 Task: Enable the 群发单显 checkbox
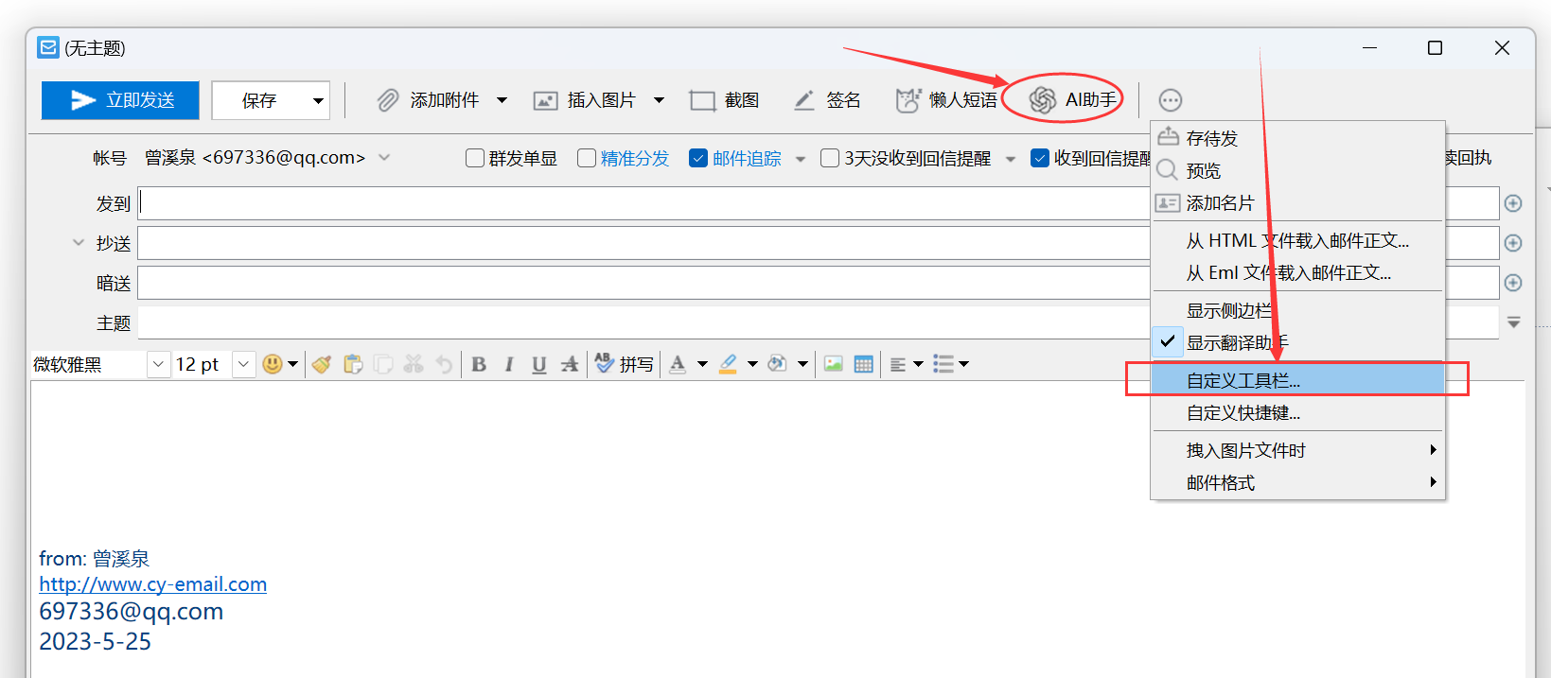475,158
